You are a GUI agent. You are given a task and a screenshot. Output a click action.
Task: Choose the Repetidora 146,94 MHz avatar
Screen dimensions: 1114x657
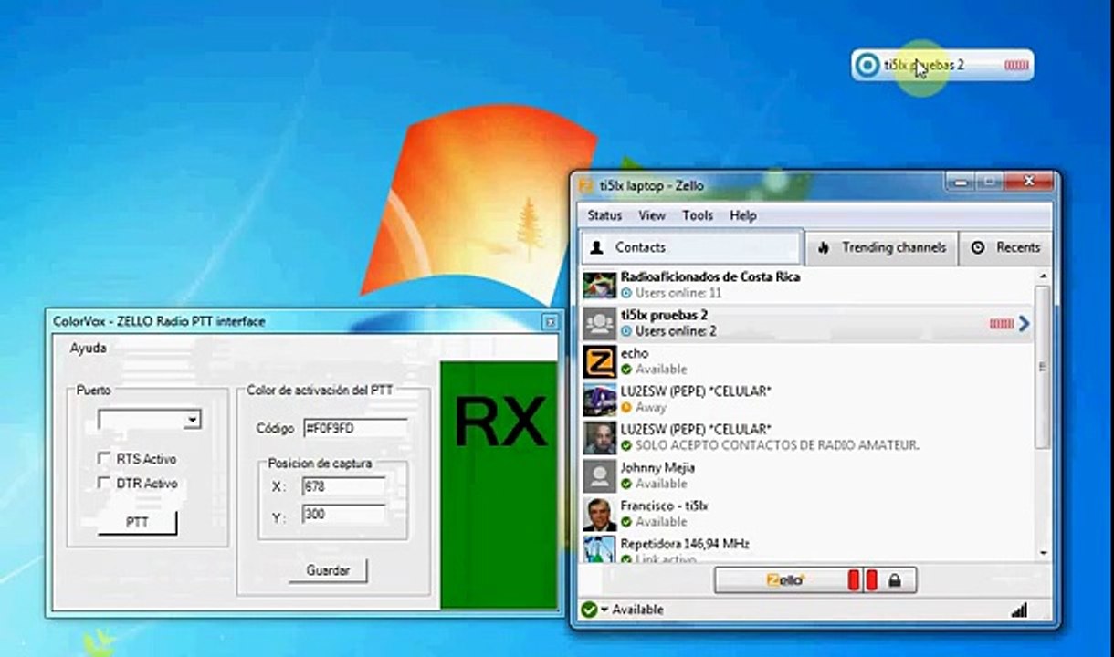click(600, 548)
